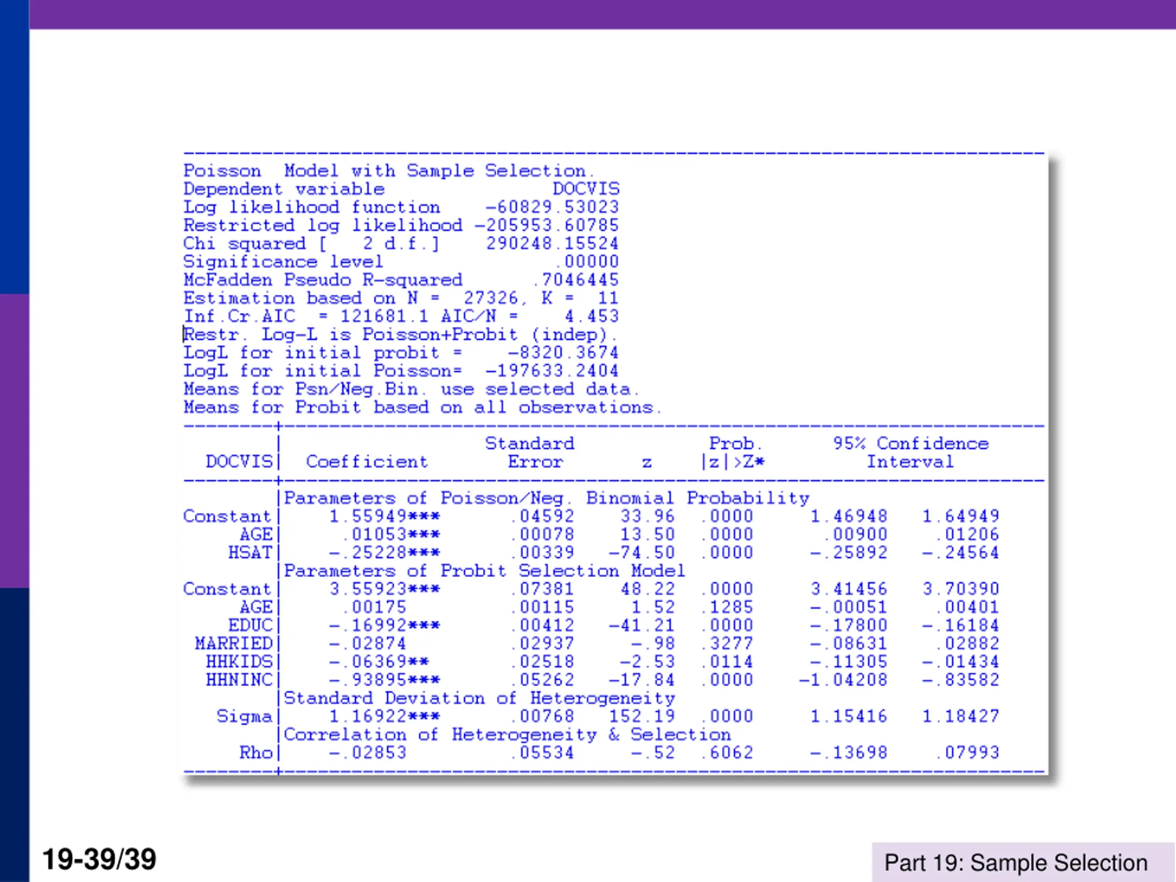This screenshot has height=882, width=1176.
Task: Click the 'Means for Probit based on all observations.' line
Action: click(x=423, y=407)
